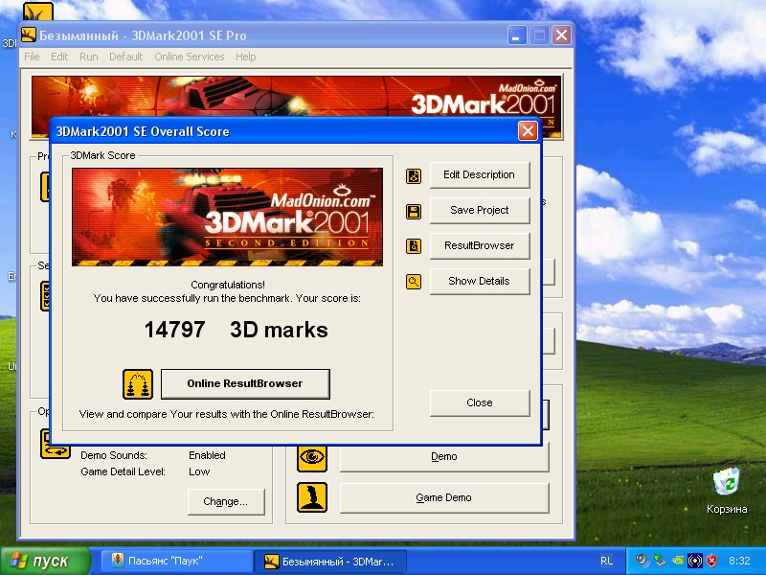Image resolution: width=766 pixels, height=575 pixels.
Task: Open the Default menu
Action: tap(126, 57)
